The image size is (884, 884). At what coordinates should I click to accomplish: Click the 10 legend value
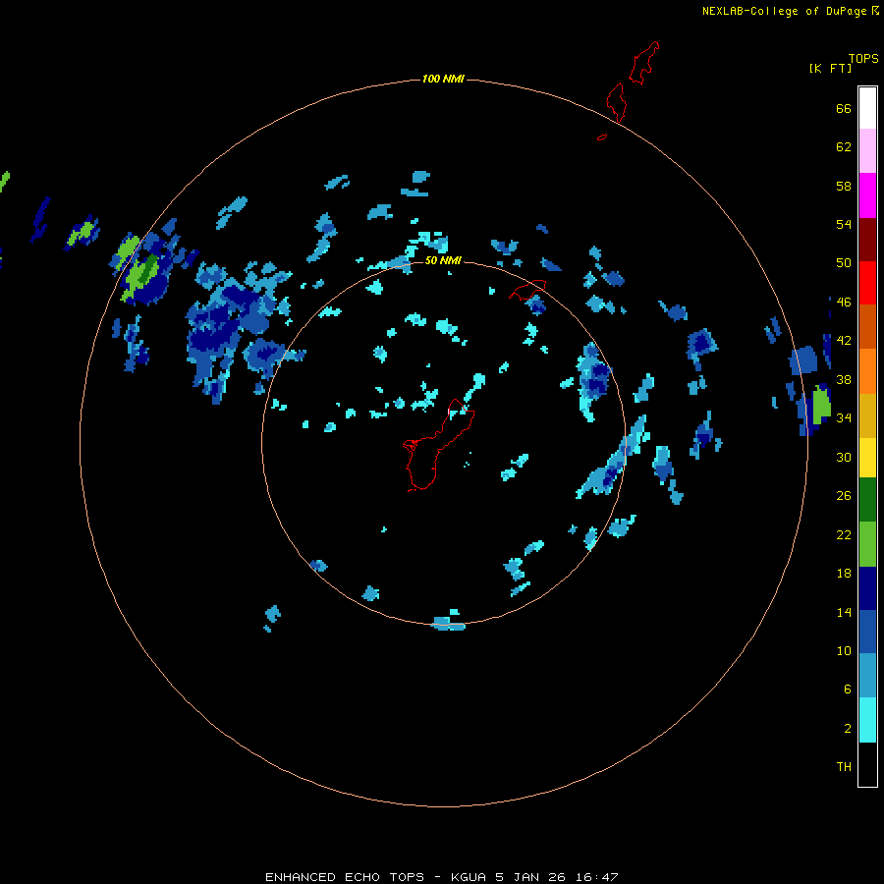tap(844, 650)
